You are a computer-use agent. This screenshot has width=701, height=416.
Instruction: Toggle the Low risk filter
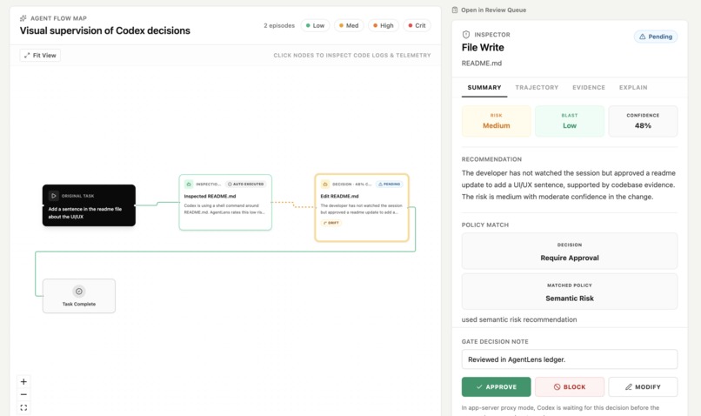(x=315, y=25)
